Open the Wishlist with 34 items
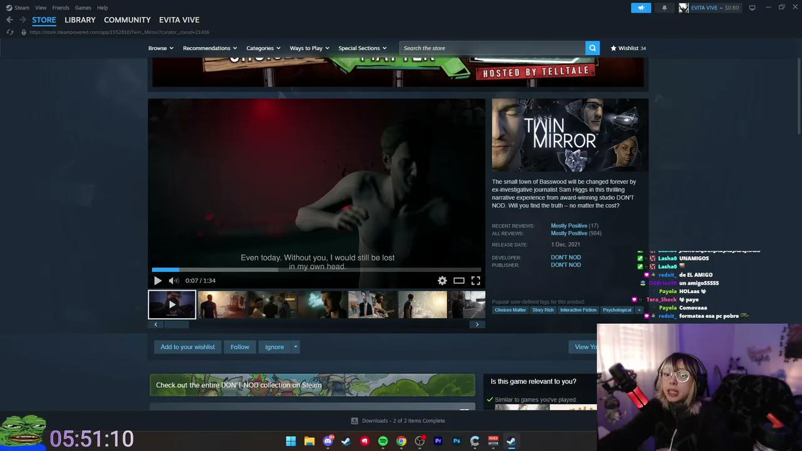 coord(628,48)
